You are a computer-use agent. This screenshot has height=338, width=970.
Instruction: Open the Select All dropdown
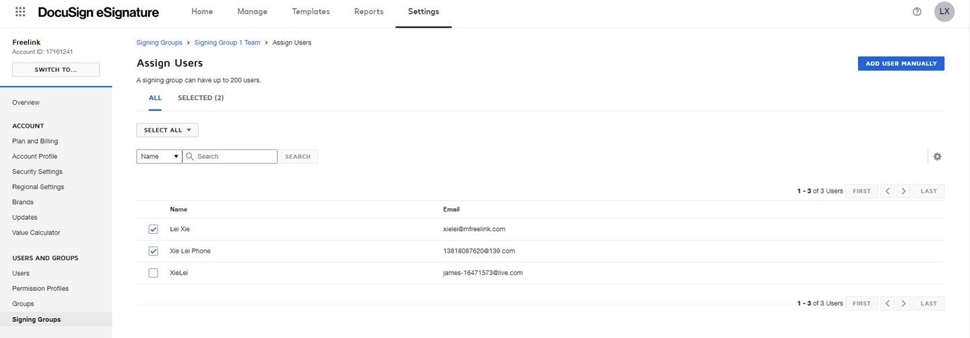pos(167,130)
